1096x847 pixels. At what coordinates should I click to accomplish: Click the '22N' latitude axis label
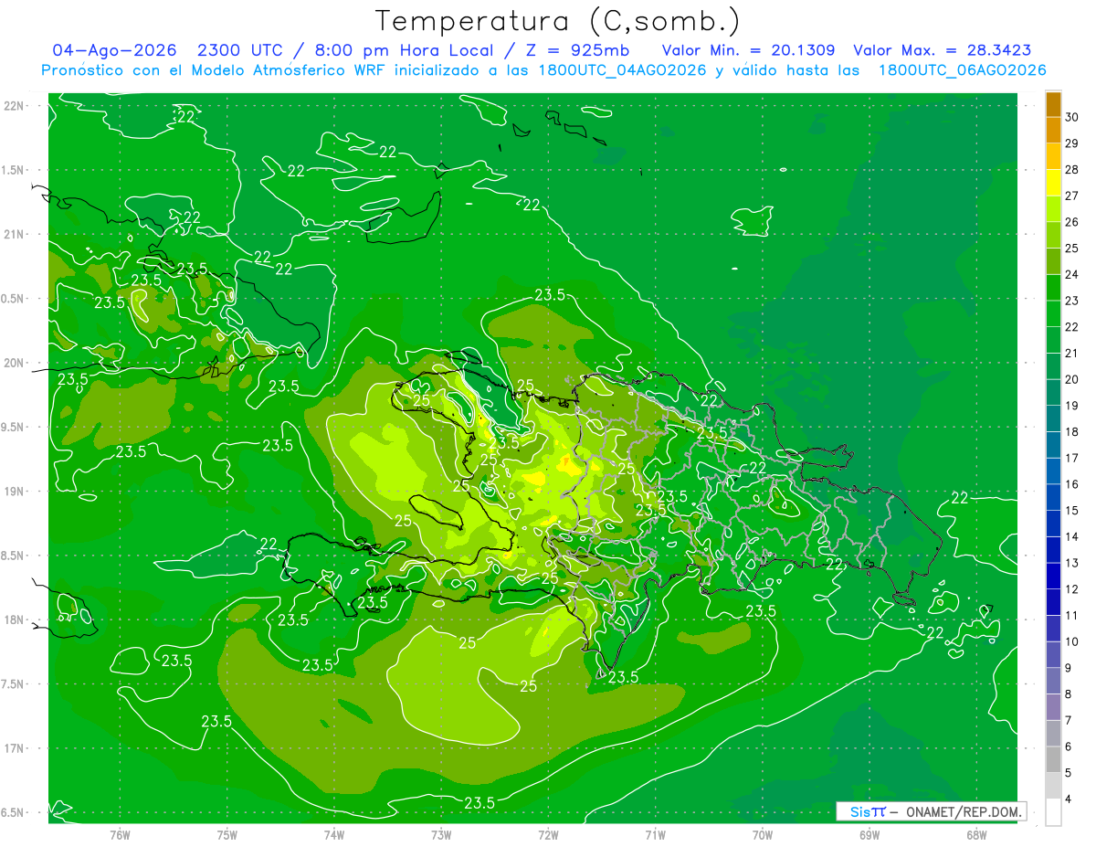(16, 105)
